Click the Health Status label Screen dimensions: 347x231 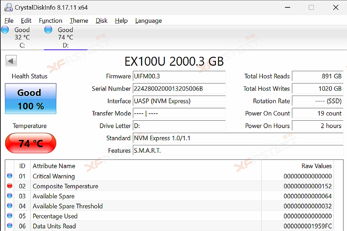(30, 76)
